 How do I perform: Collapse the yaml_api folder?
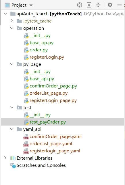pyautogui.click(x=12, y=129)
